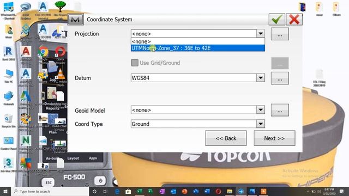This screenshot has width=349, height=196.
Task: Open Datum settings with the ... button
Action: click(x=280, y=78)
